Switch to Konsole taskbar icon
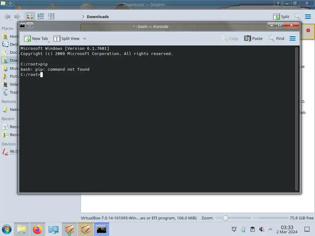 [102, 229]
